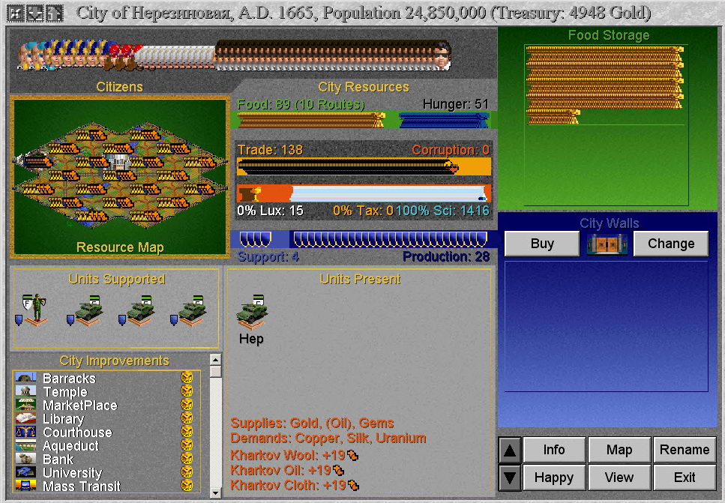725x503 pixels.
Task: Sell Mass Transit via its gold coin icon
Action: [x=187, y=485]
